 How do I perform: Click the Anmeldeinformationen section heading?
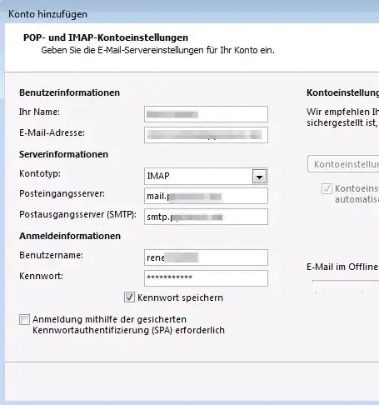[x=70, y=236]
